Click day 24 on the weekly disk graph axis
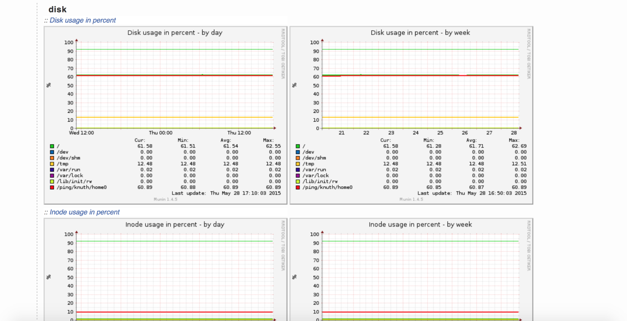 coord(416,133)
